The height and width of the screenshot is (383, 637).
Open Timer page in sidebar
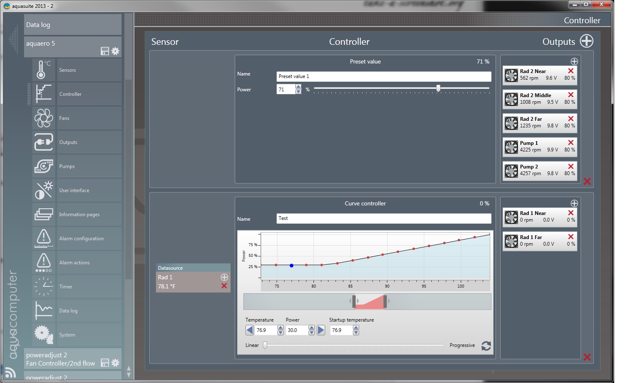click(89, 287)
